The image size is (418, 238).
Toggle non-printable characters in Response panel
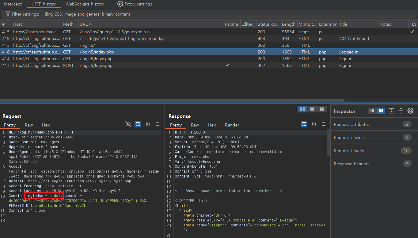pyautogui.click(x=314, y=124)
